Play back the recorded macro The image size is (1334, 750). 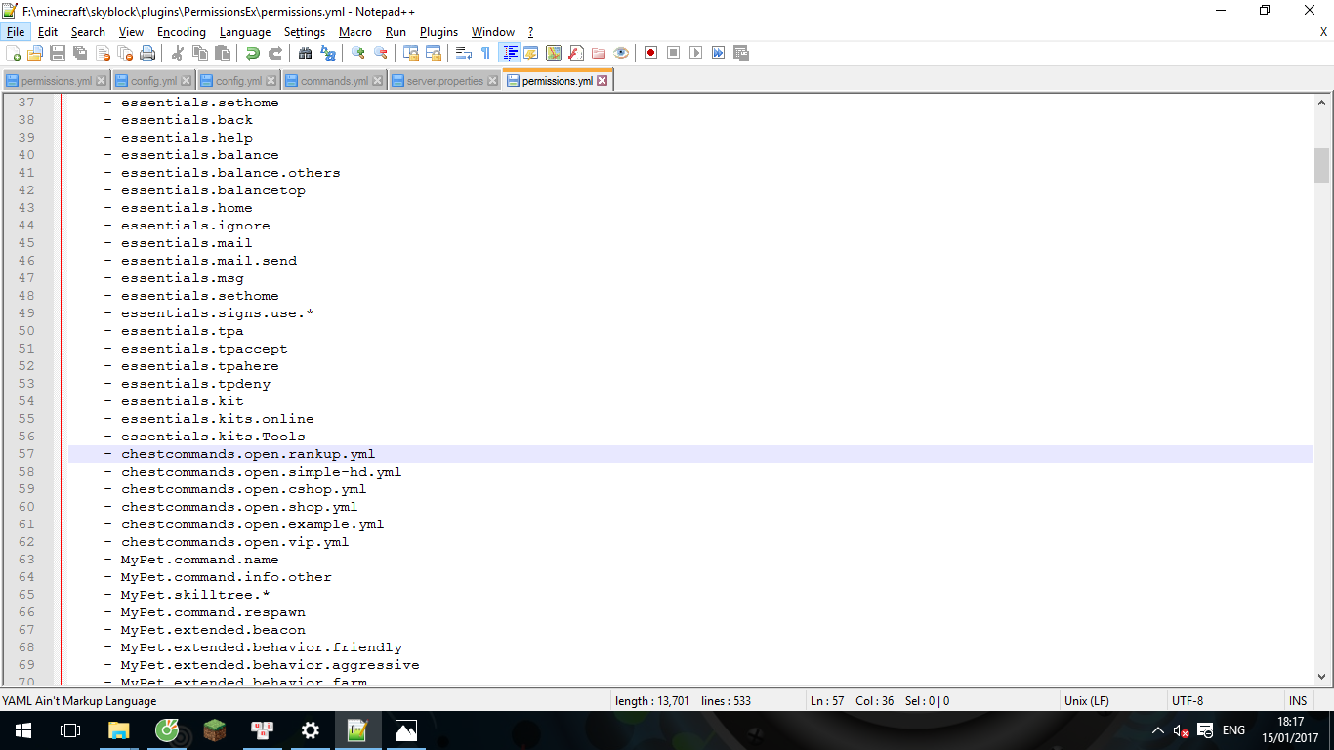pos(695,53)
